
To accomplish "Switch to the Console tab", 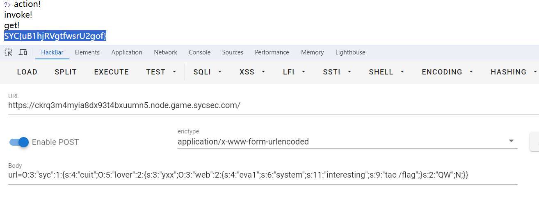I will 199,52.
